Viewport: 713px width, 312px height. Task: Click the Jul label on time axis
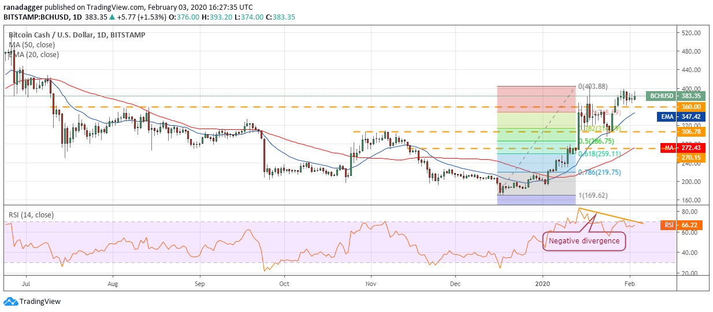(x=27, y=284)
